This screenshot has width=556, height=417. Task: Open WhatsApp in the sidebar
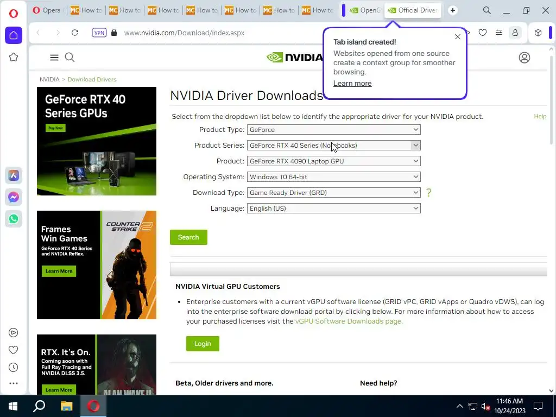(x=14, y=219)
